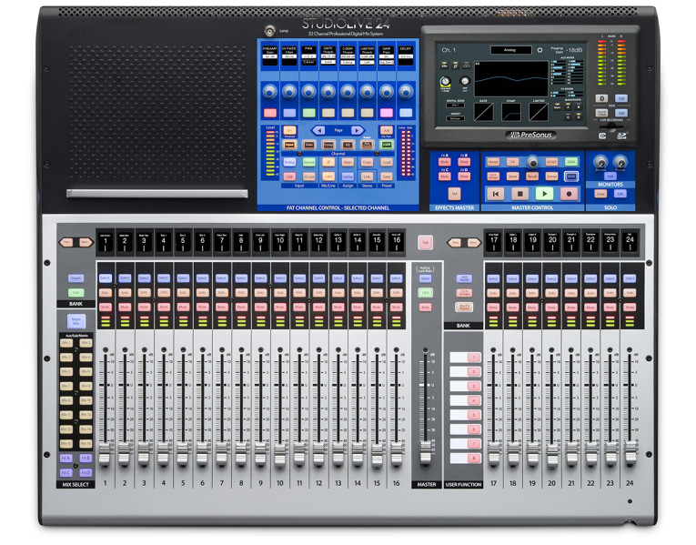Solo channel 5

coord(183,293)
